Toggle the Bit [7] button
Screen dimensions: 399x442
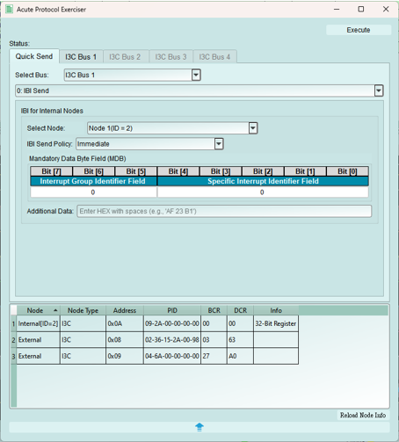[x=51, y=171]
